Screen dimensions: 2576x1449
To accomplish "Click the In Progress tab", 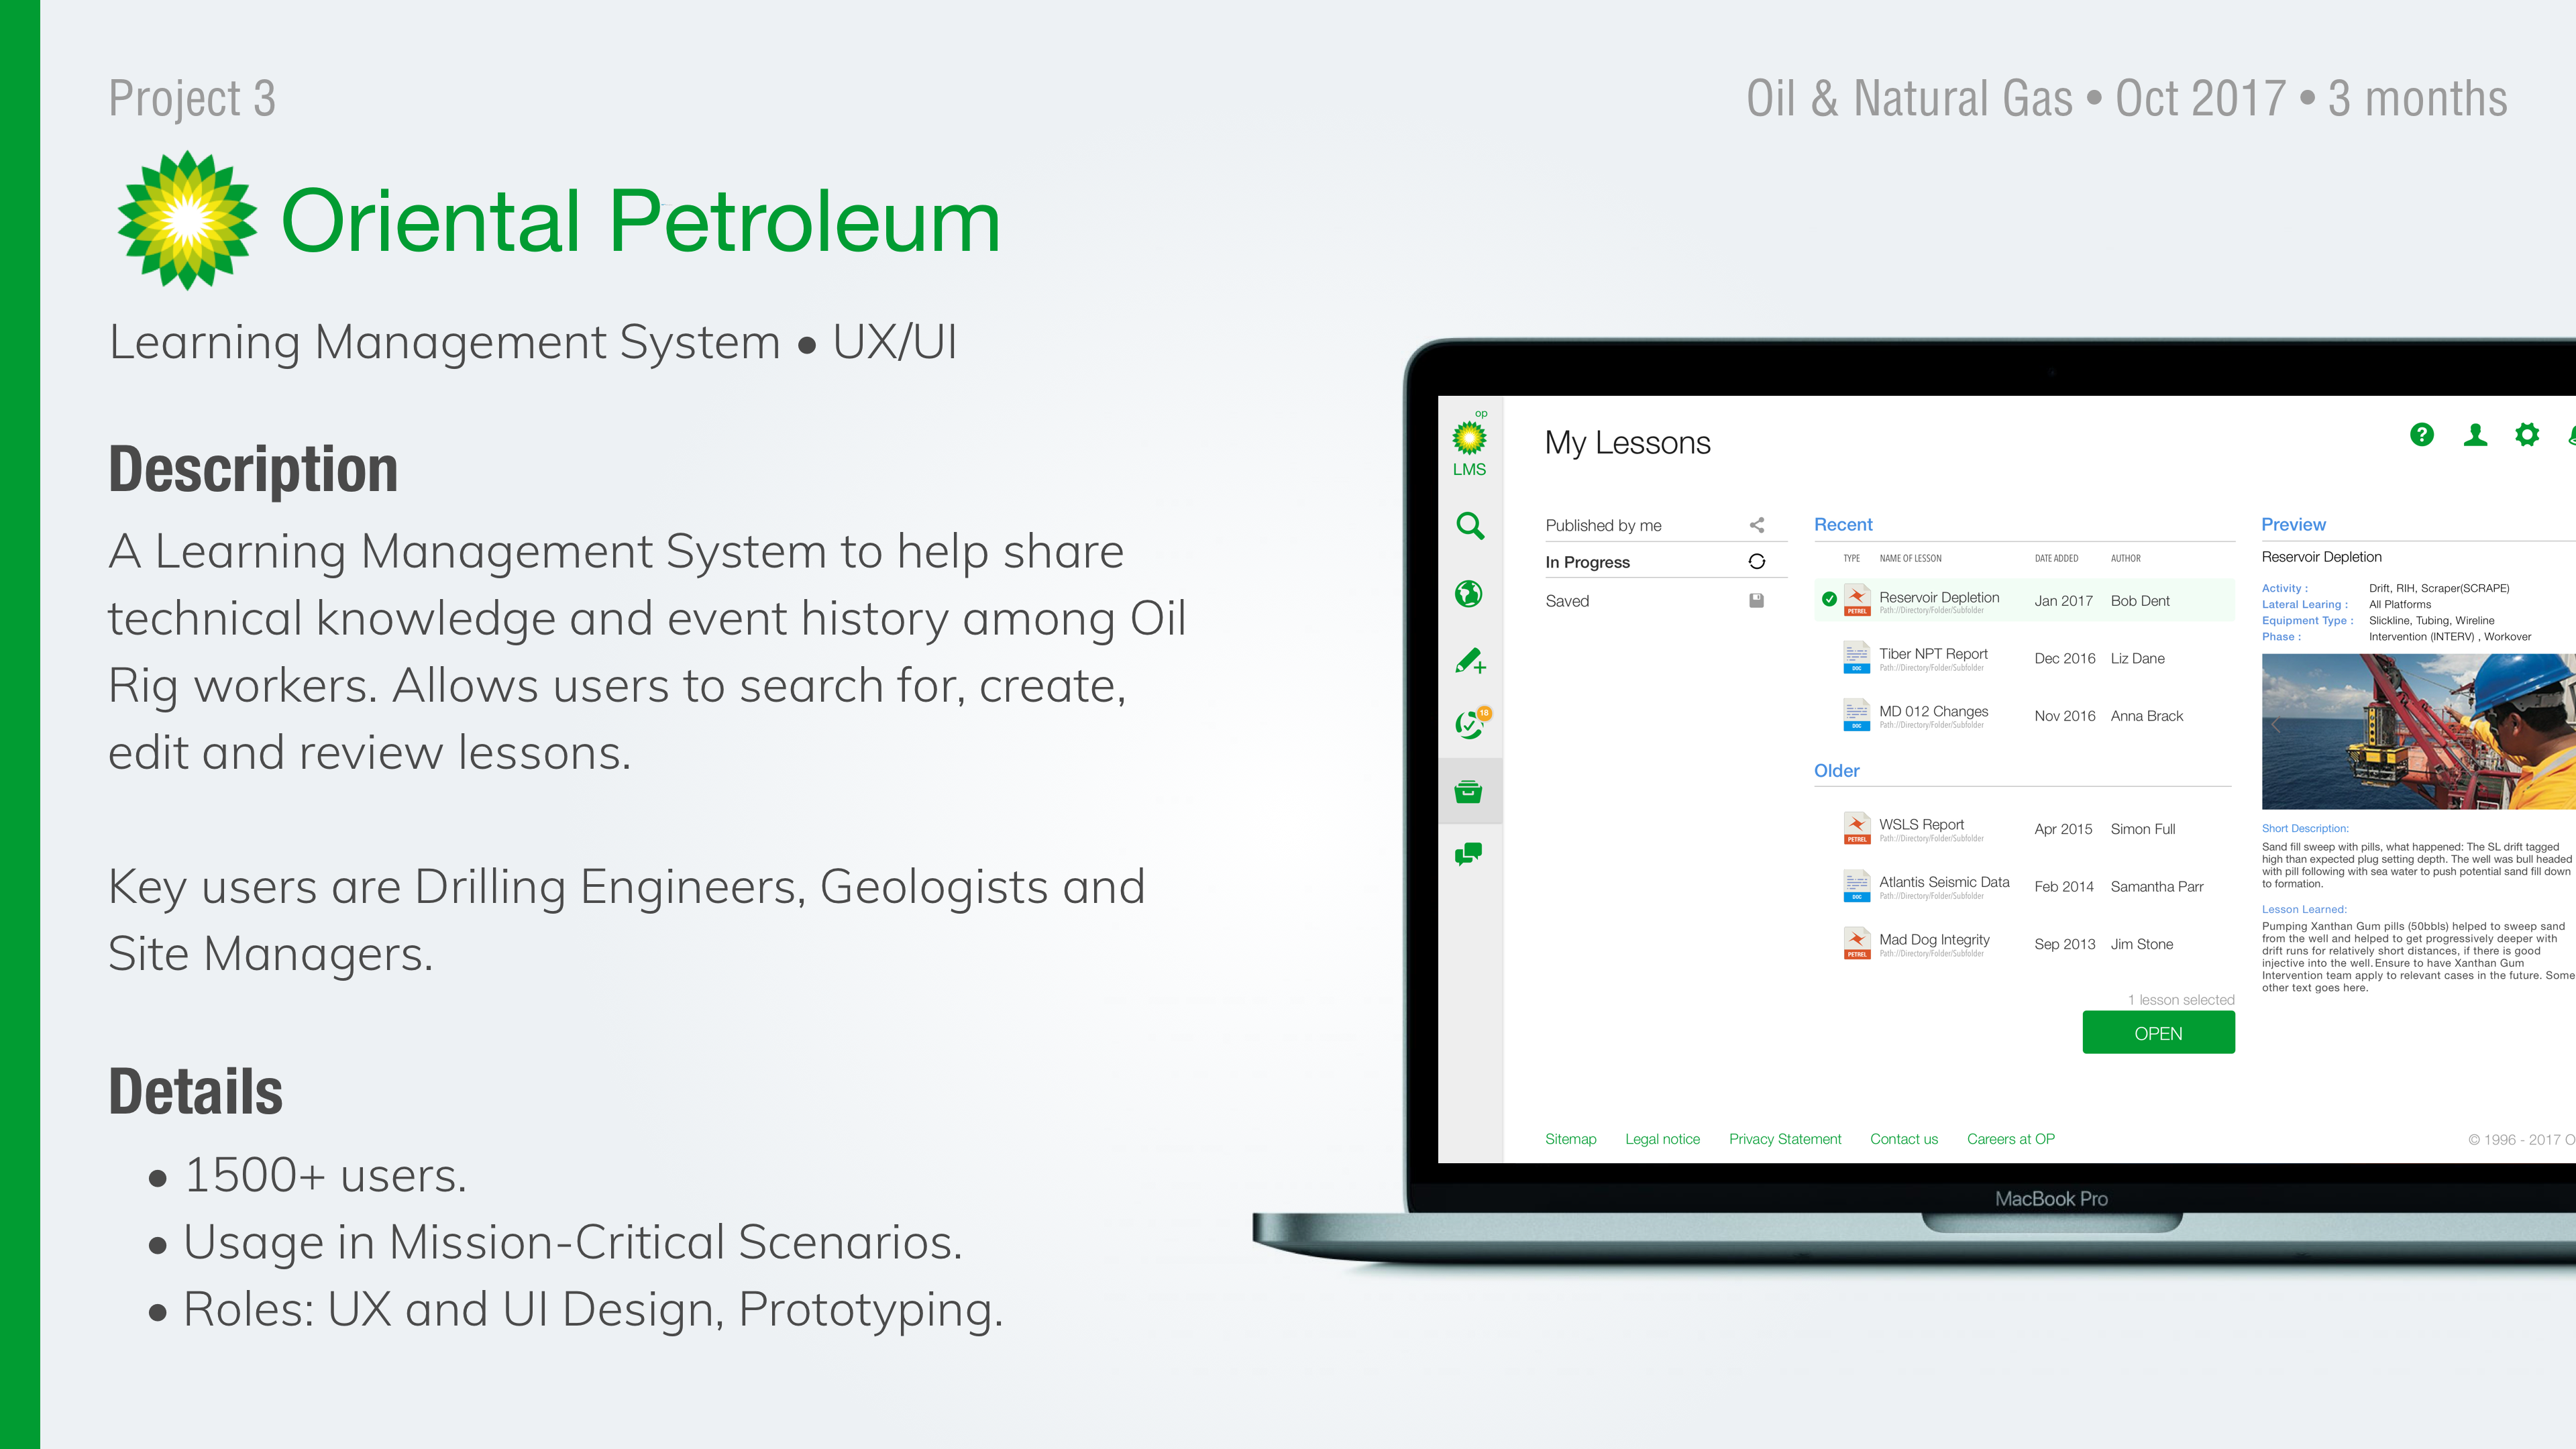I will pos(1588,563).
